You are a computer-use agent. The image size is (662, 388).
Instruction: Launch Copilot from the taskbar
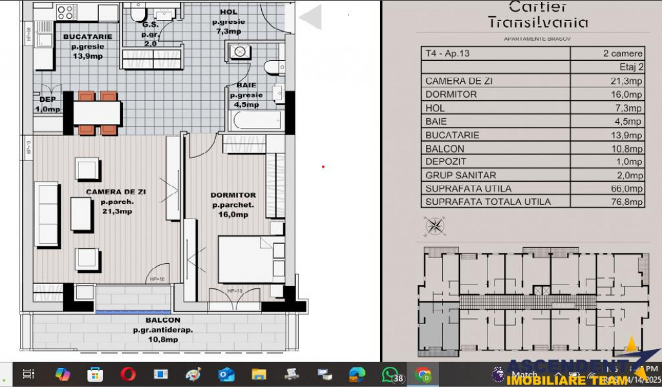click(x=62, y=374)
